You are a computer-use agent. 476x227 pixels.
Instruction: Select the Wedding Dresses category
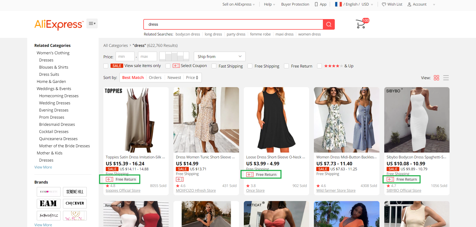55,103
